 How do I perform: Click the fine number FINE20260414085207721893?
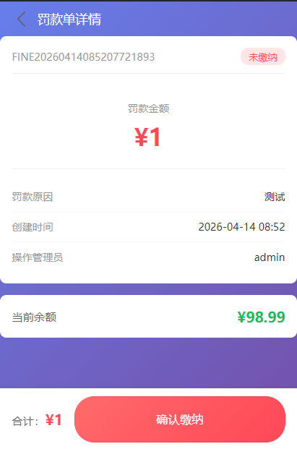click(x=83, y=57)
